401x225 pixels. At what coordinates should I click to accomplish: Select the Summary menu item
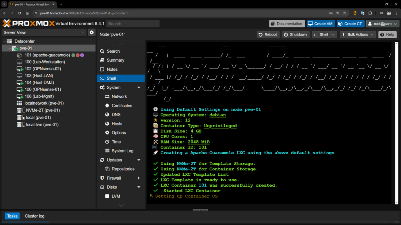pos(115,60)
